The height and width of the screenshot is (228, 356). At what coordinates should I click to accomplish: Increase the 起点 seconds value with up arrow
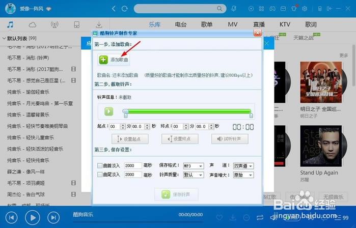click(147, 125)
